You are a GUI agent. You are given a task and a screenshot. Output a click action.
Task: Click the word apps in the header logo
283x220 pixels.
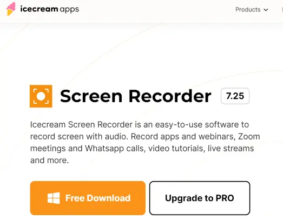pyautogui.click(x=69, y=10)
